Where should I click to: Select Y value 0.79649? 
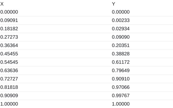coord(121,71)
